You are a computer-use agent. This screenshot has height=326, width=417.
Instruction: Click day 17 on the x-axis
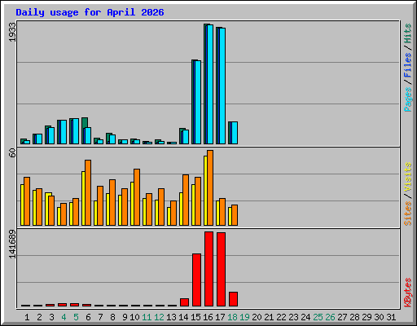220,317
